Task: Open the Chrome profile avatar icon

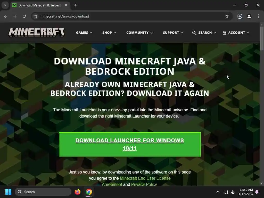Action: pyautogui.click(x=249, y=16)
